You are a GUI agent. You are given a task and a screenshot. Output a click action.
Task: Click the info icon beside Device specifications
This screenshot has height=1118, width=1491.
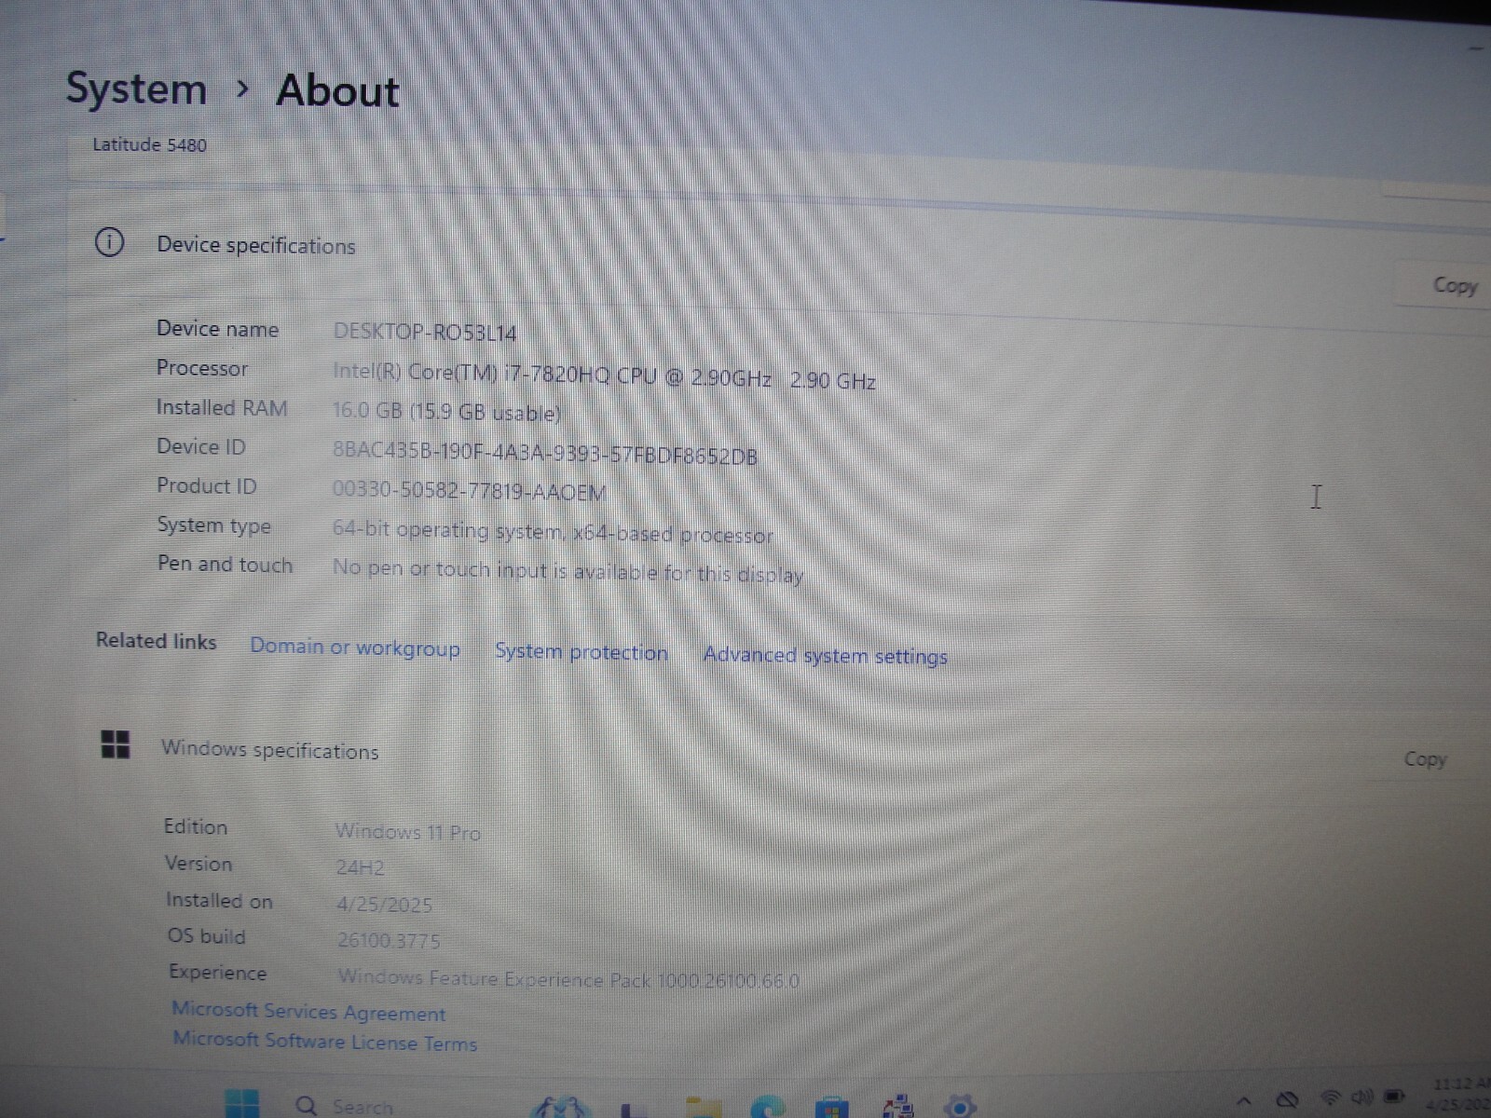click(x=109, y=243)
